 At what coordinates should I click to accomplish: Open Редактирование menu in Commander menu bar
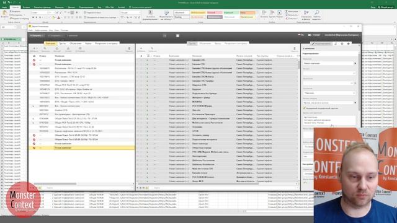[41, 30]
